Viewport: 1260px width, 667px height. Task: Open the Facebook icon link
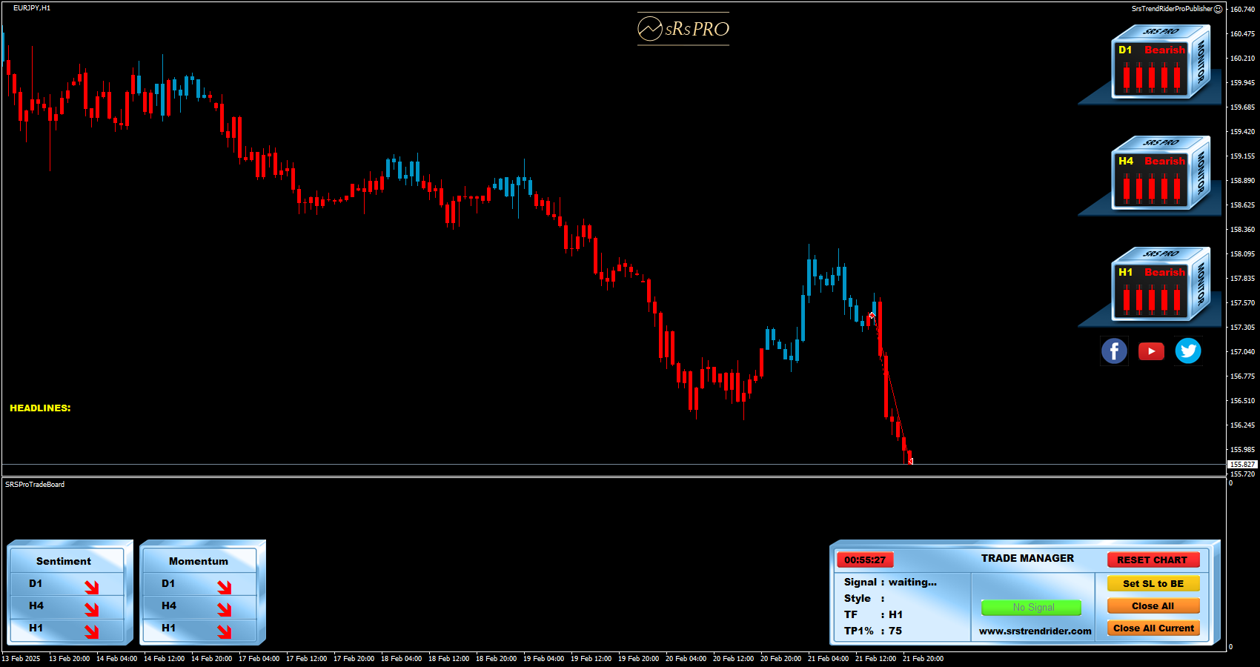[1114, 351]
